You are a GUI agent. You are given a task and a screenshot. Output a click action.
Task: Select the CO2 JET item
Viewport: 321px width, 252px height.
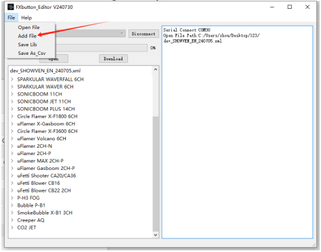pos(26,228)
